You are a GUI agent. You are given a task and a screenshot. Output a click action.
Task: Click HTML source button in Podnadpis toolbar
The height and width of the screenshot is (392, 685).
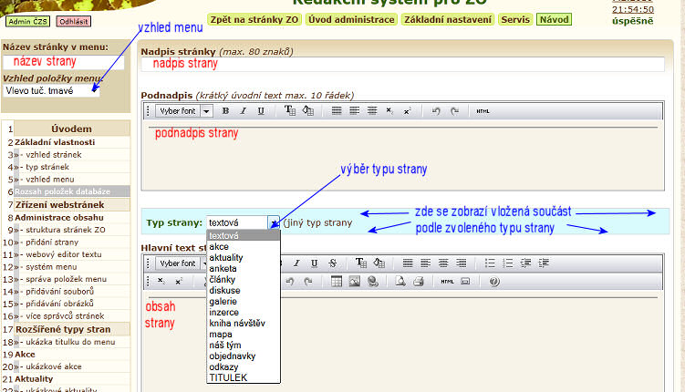coord(483,111)
